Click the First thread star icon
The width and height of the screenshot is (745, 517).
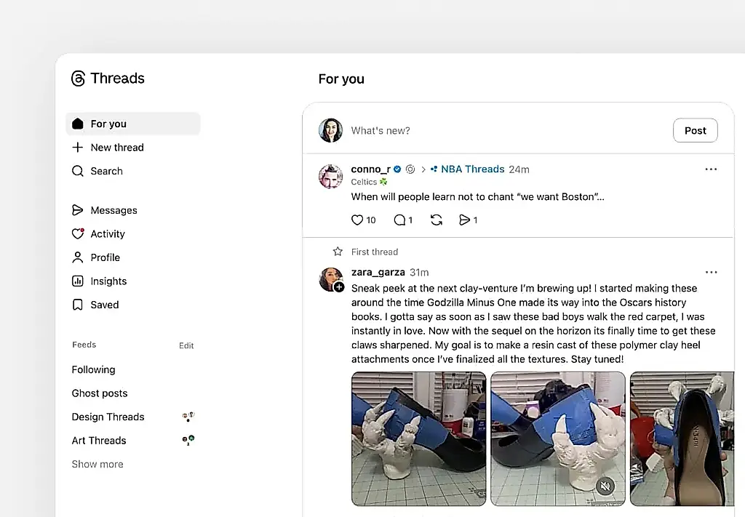click(x=338, y=252)
